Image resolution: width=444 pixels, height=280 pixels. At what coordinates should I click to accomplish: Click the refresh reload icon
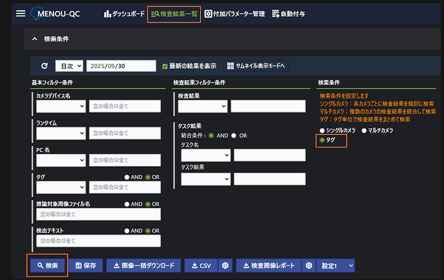click(44, 66)
